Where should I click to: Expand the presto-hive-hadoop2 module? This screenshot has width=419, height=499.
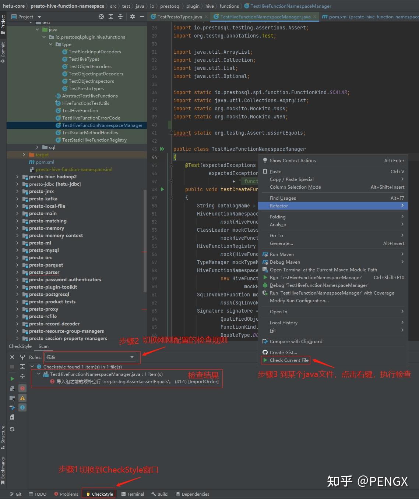pos(17,177)
